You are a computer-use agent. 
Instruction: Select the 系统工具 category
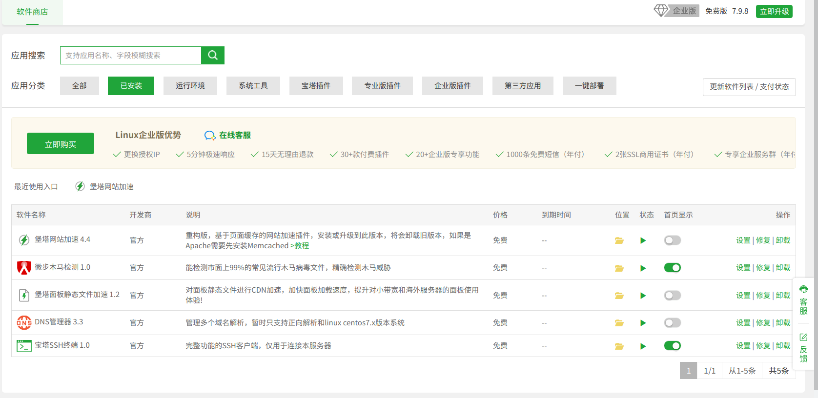click(x=253, y=86)
